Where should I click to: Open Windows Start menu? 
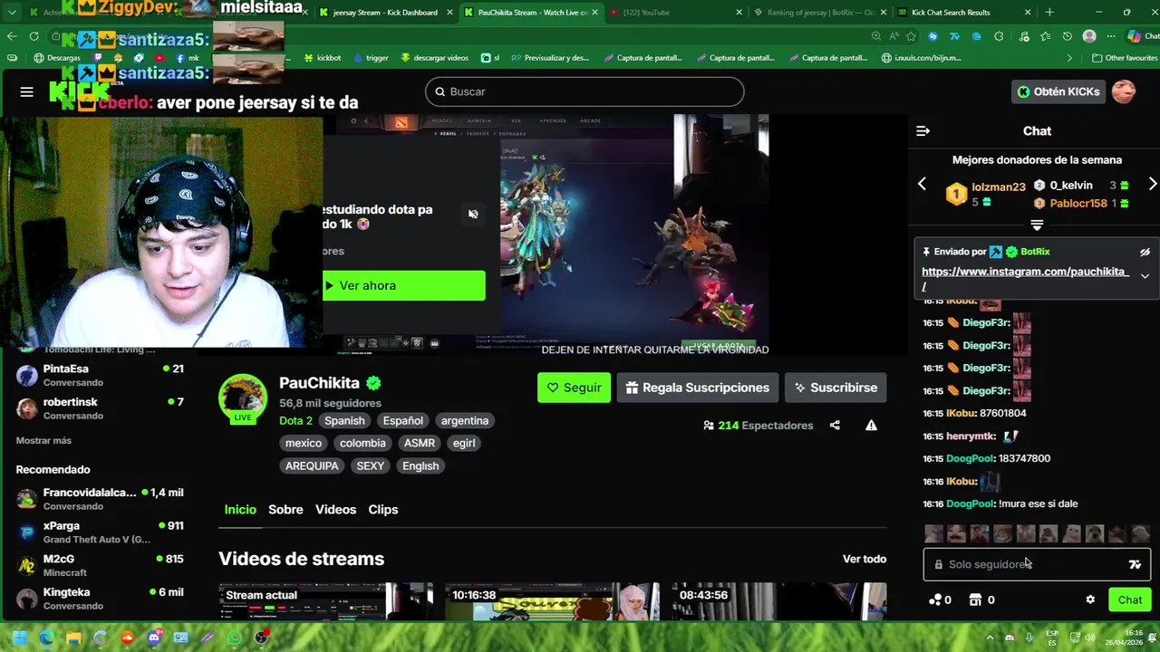(x=19, y=638)
